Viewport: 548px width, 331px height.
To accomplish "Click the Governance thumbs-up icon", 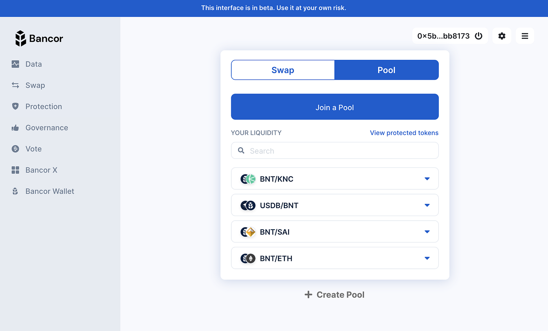I will coord(15,128).
